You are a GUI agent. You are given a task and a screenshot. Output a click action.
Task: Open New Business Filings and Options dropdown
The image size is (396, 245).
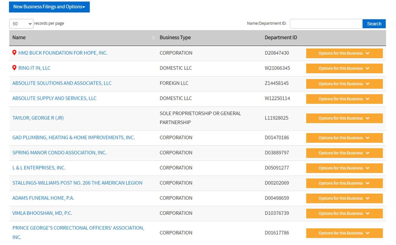pyautogui.click(x=49, y=7)
